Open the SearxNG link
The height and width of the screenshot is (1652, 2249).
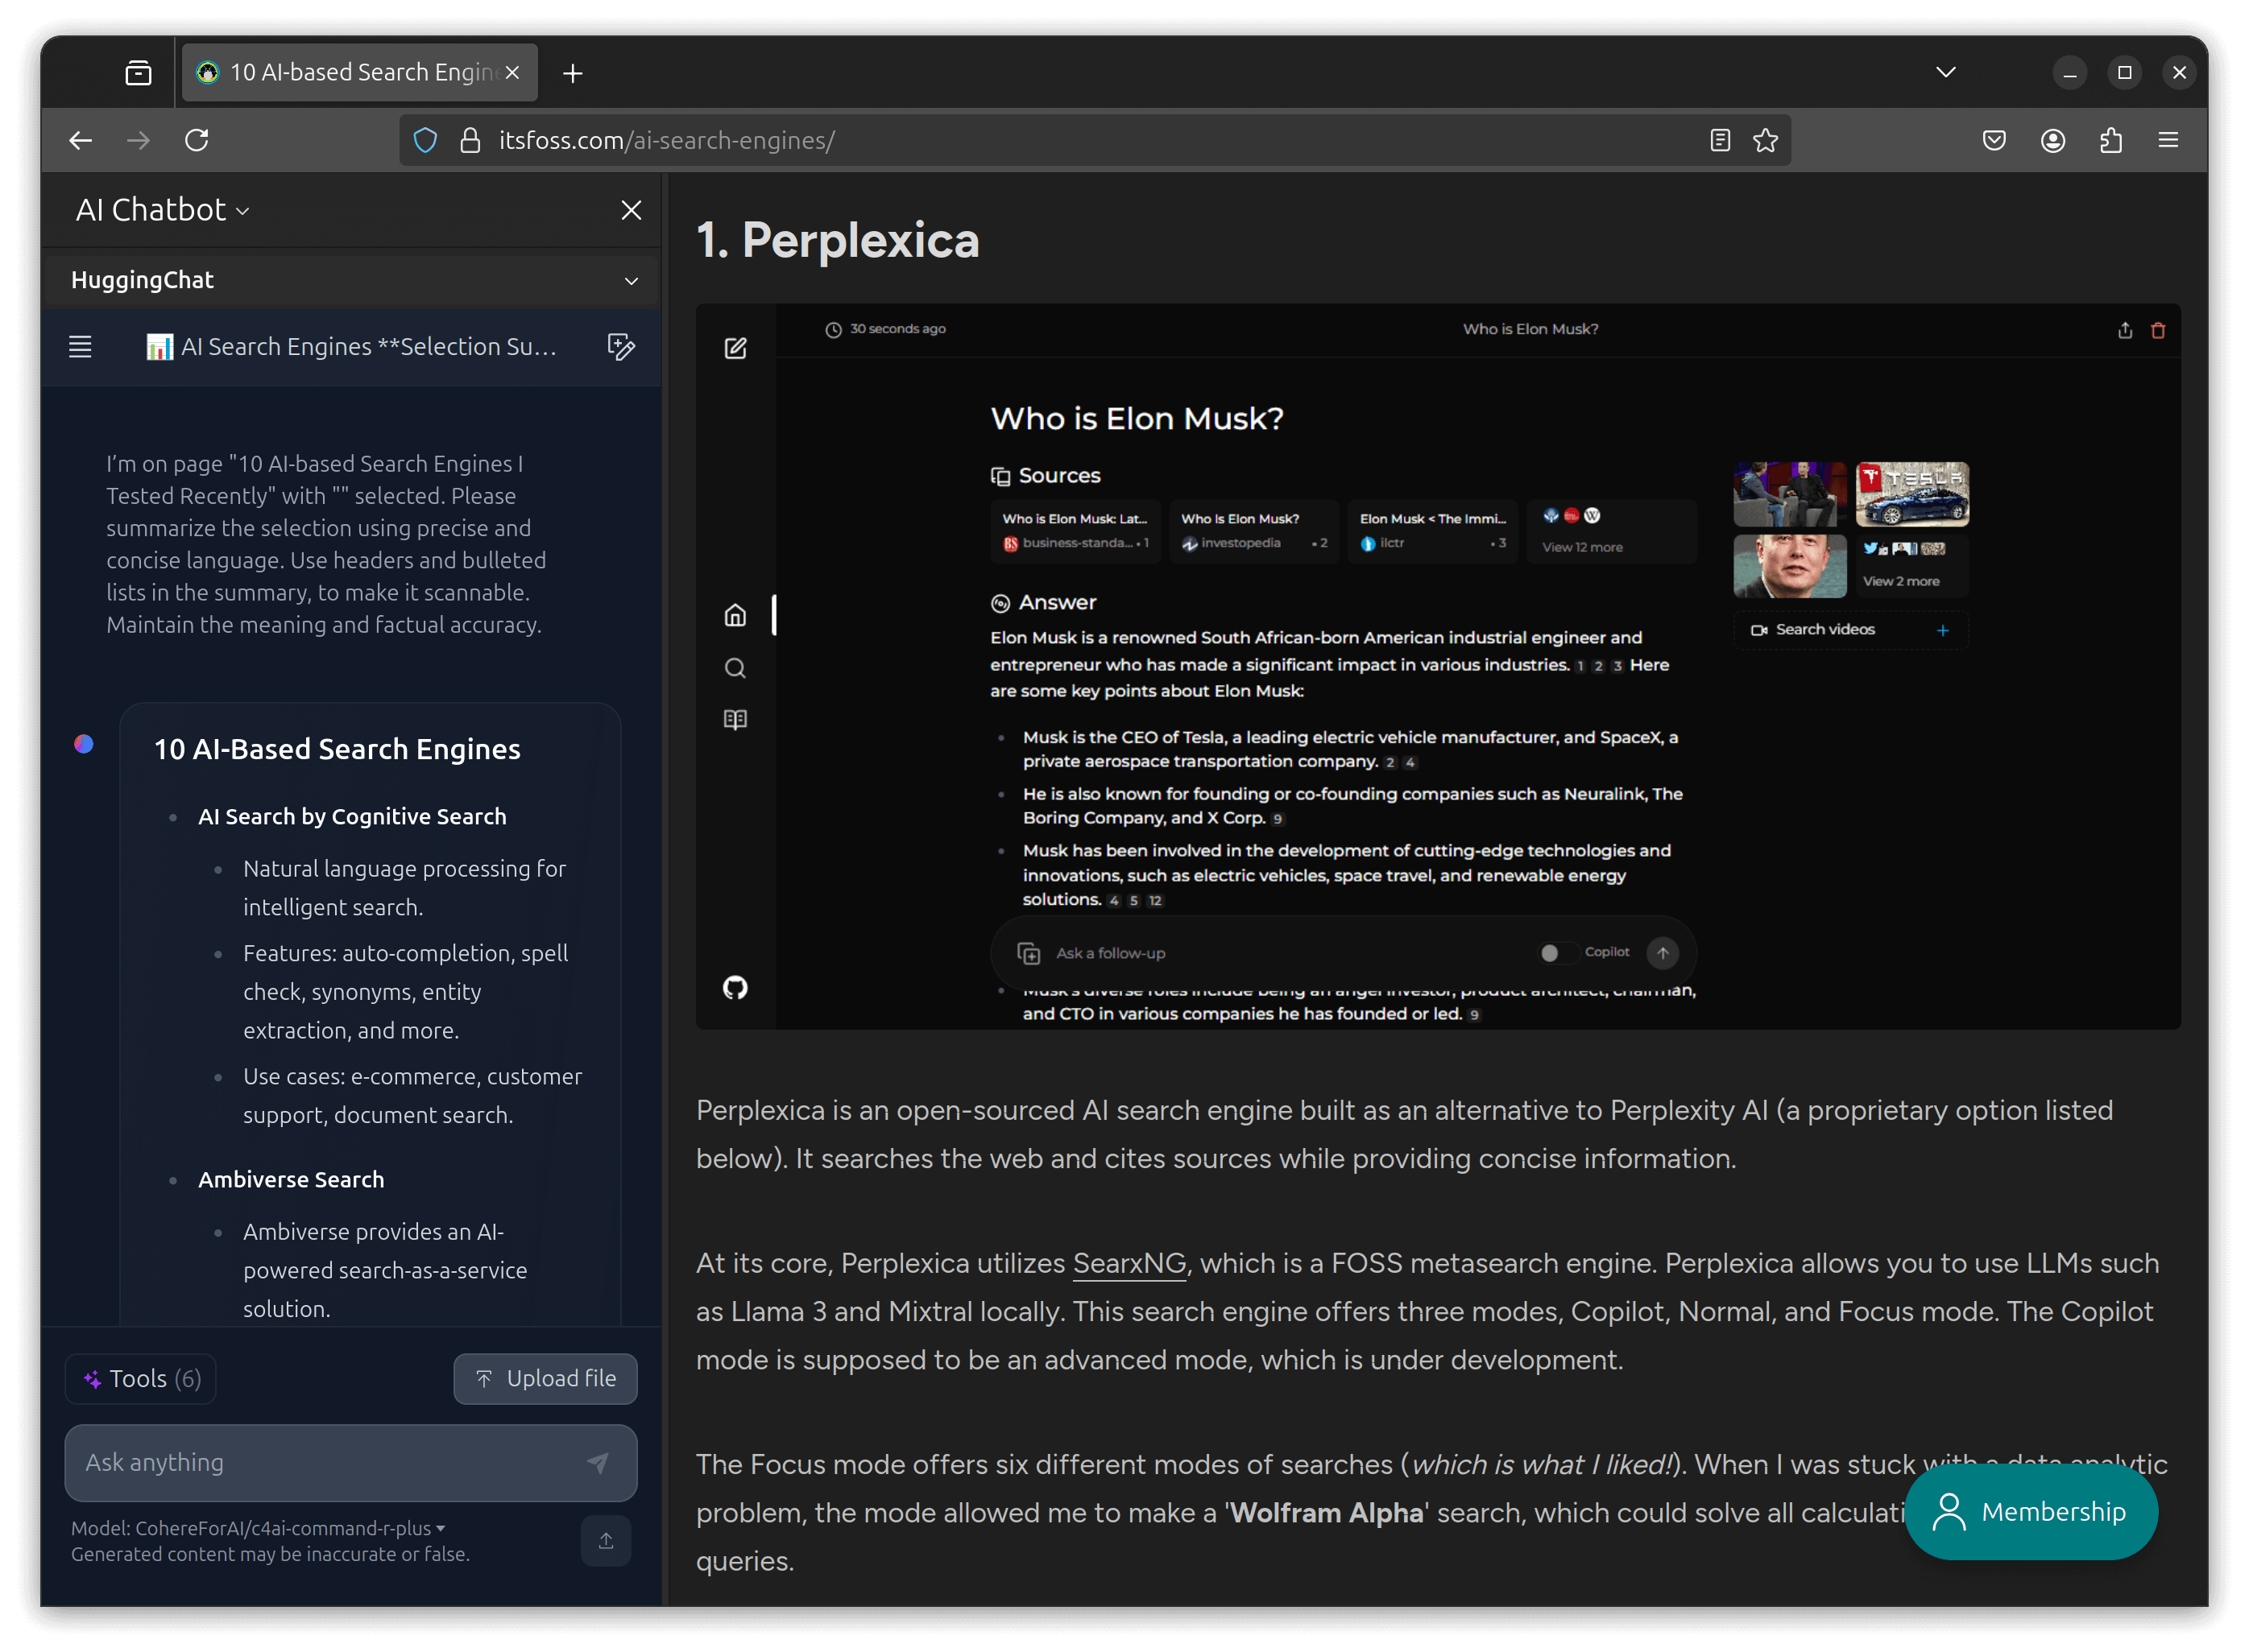tap(1129, 1263)
